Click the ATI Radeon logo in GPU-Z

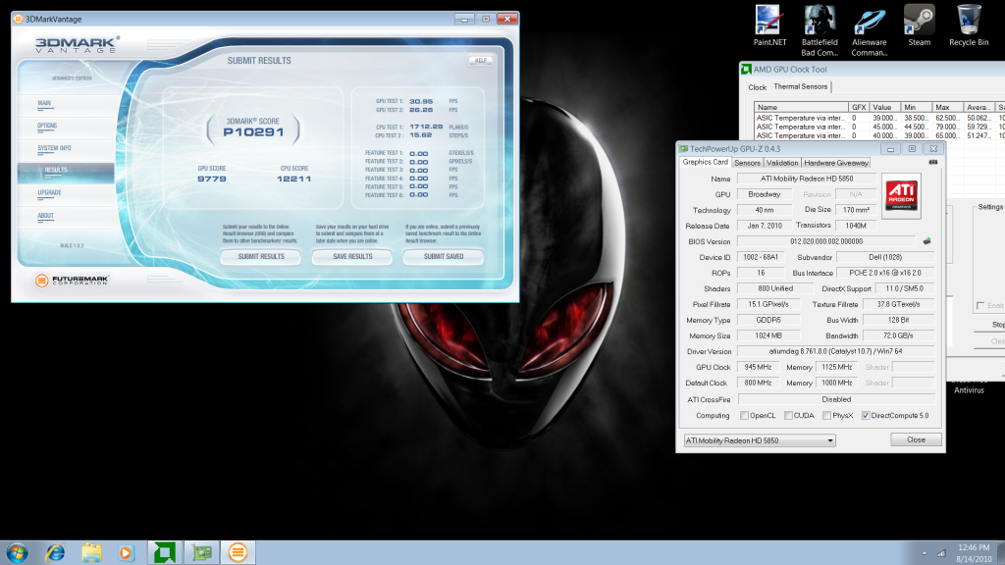[901, 196]
